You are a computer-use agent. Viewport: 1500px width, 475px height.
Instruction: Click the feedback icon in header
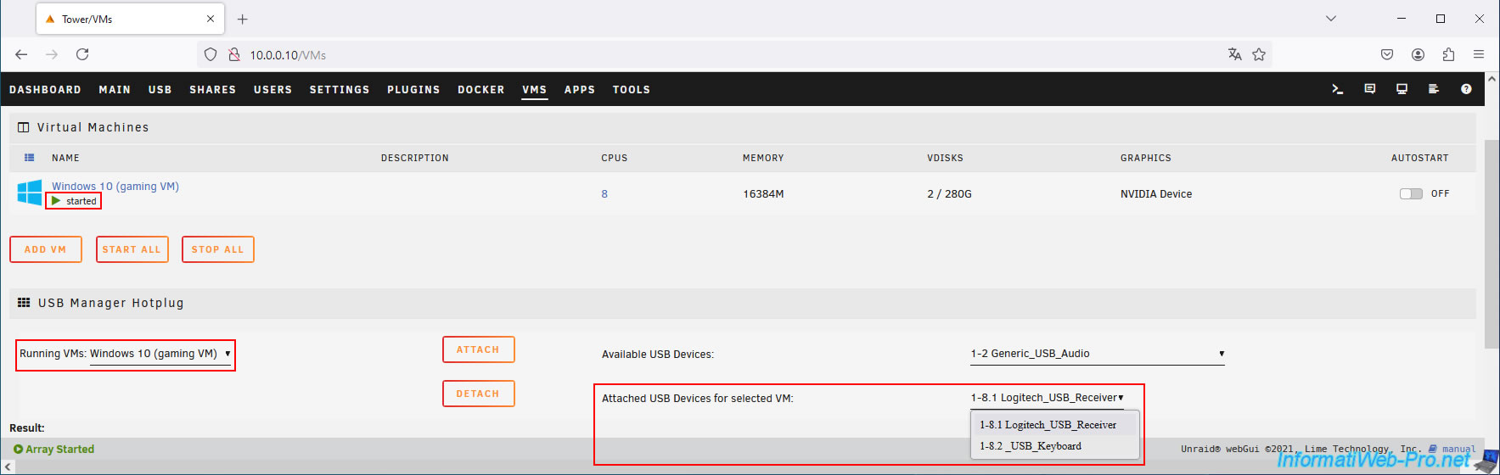pyautogui.click(x=1369, y=89)
